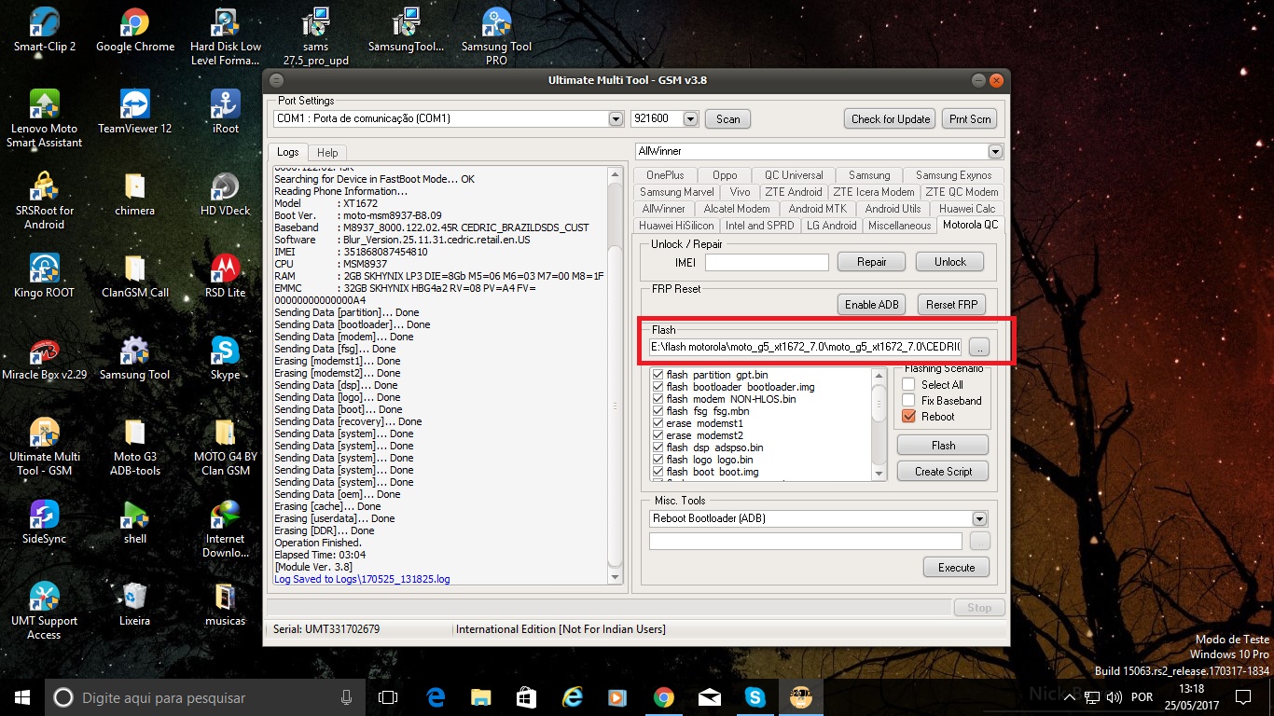Open Google Chrome desktop shortcut
The image size is (1274, 716).
[x=135, y=30]
